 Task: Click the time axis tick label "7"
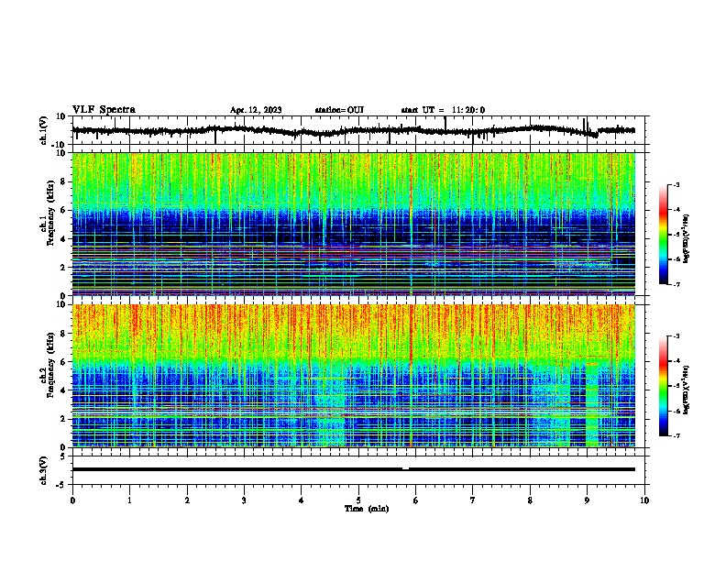(x=473, y=500)
